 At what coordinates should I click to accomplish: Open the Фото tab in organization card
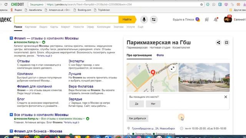160,55
